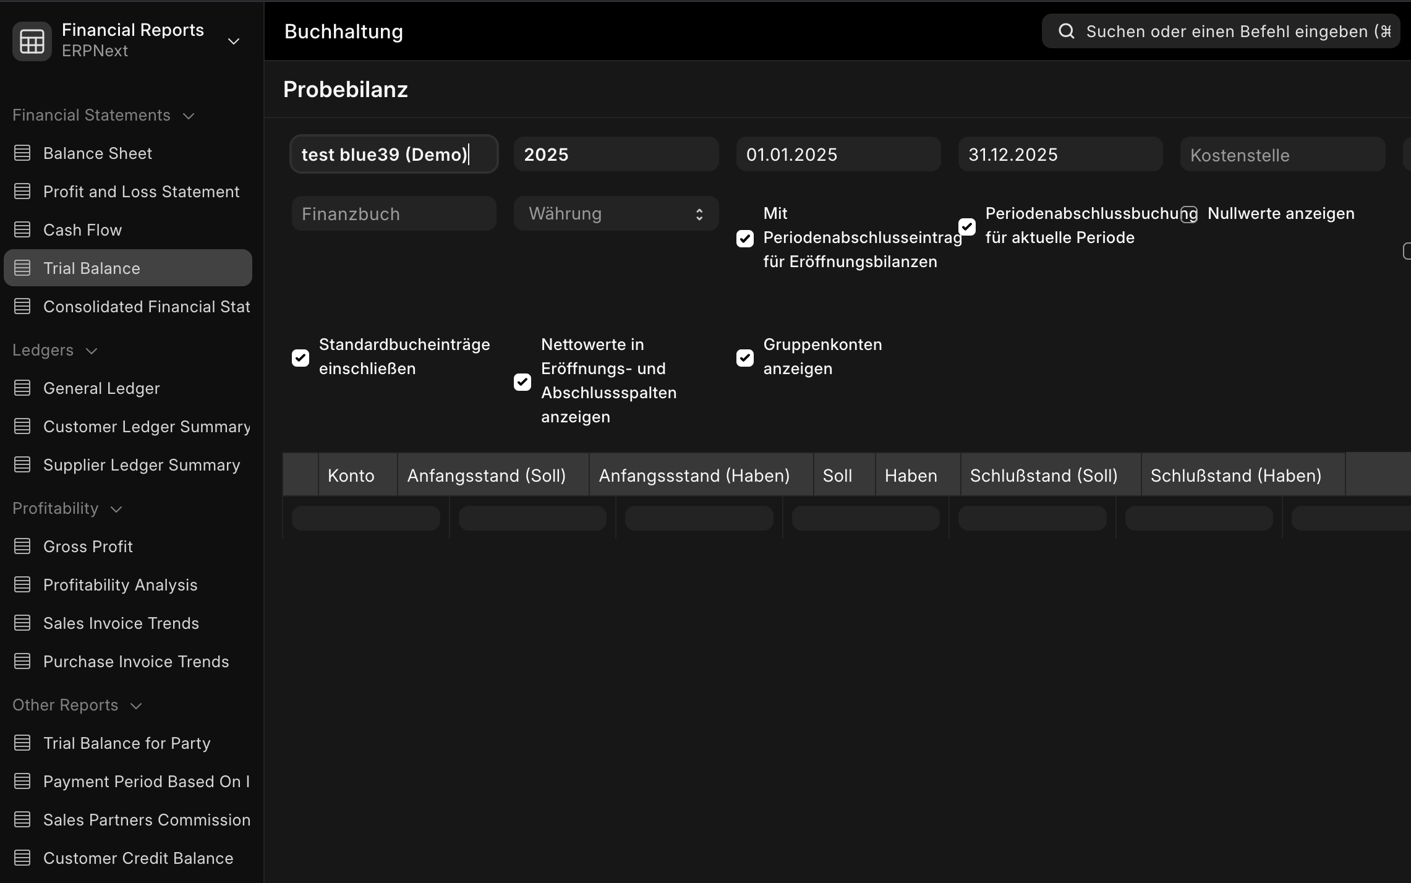
Task: Click the Financial Reports app grid icon
Action: [x=32, y=41]
